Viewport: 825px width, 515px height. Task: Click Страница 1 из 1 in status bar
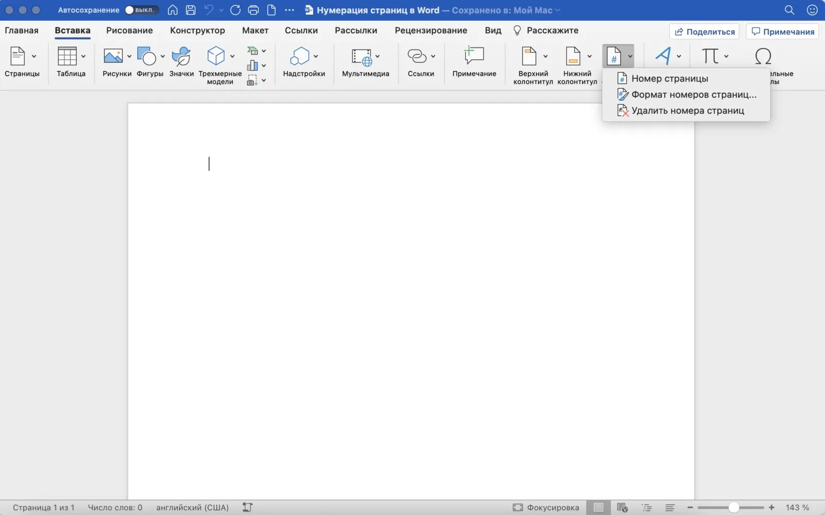[44, 507]
